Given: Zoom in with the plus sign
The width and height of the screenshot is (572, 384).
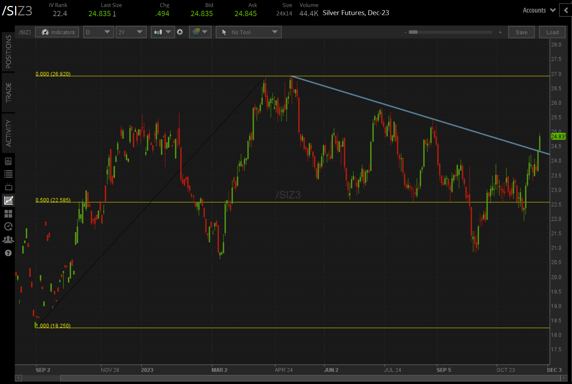Looking at the screenshot, I should point(500,32).
